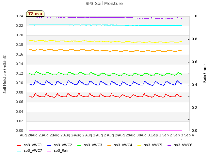Viewport: 209px width, 157px height.
Task: Click the purple sp3_VWC6 legend swatch
Action: point(169,145)
